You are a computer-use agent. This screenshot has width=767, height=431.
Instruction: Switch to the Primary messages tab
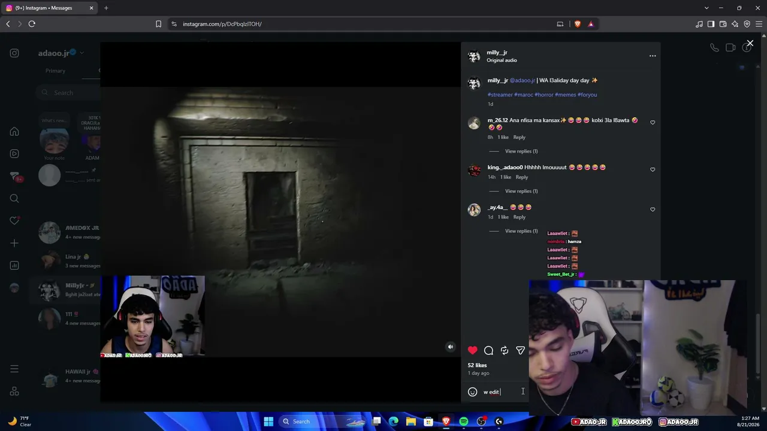pos(55,71)
